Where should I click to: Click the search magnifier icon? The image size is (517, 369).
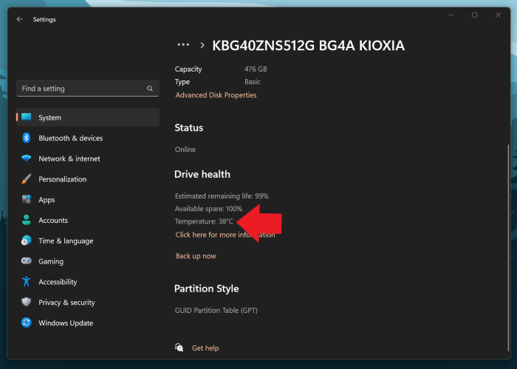[150, 89]
